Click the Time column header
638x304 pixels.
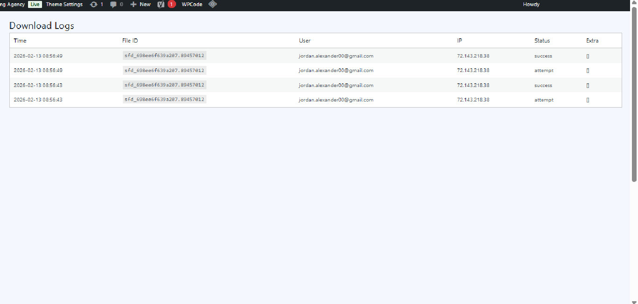pos(20,41)
